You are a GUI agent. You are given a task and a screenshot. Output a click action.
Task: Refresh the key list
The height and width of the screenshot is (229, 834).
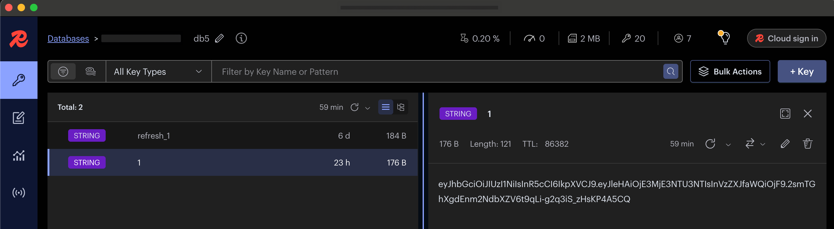point(354,107)
